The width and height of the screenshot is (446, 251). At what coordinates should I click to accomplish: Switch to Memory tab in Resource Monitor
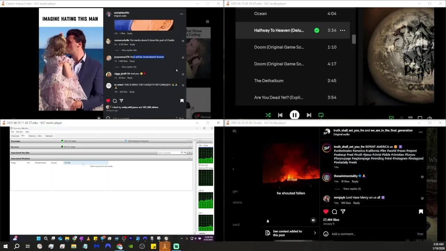pyautogui.click(x=32, y=136)
